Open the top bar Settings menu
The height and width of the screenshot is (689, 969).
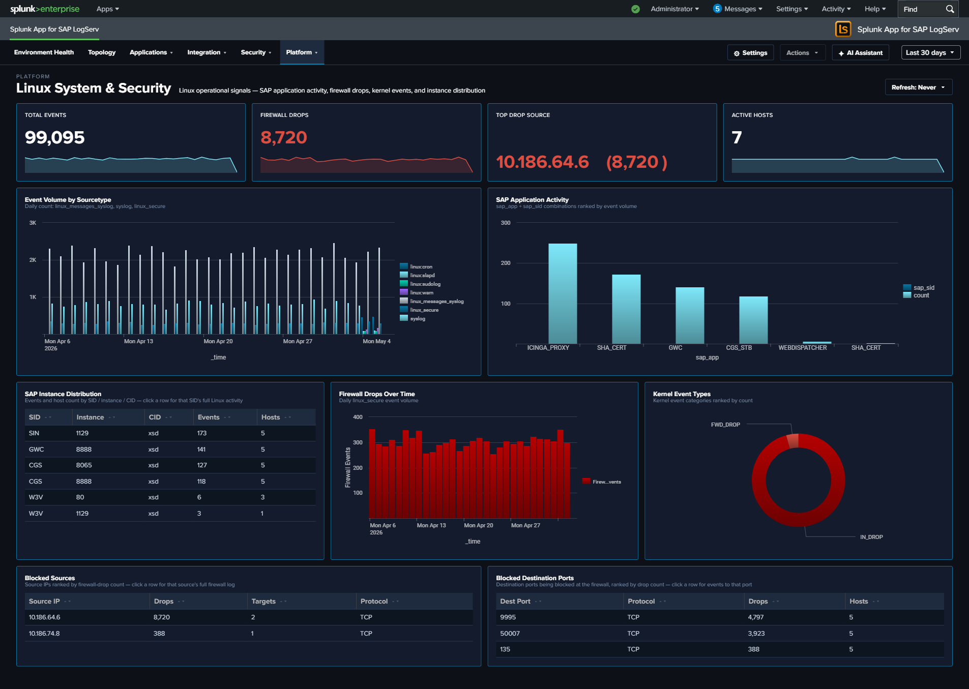point(792,9)
